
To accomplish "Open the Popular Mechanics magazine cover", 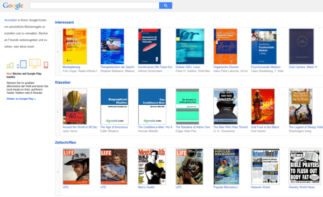I will (227, 167).
